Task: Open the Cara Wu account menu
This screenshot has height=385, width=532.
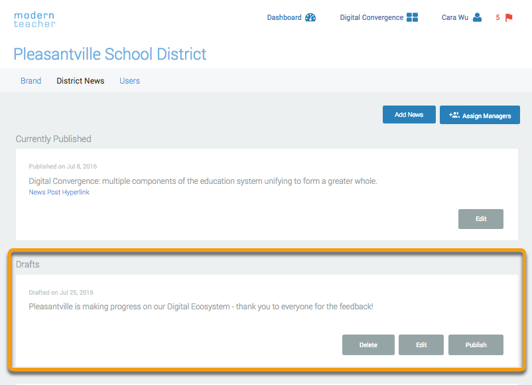Action: 454,17
